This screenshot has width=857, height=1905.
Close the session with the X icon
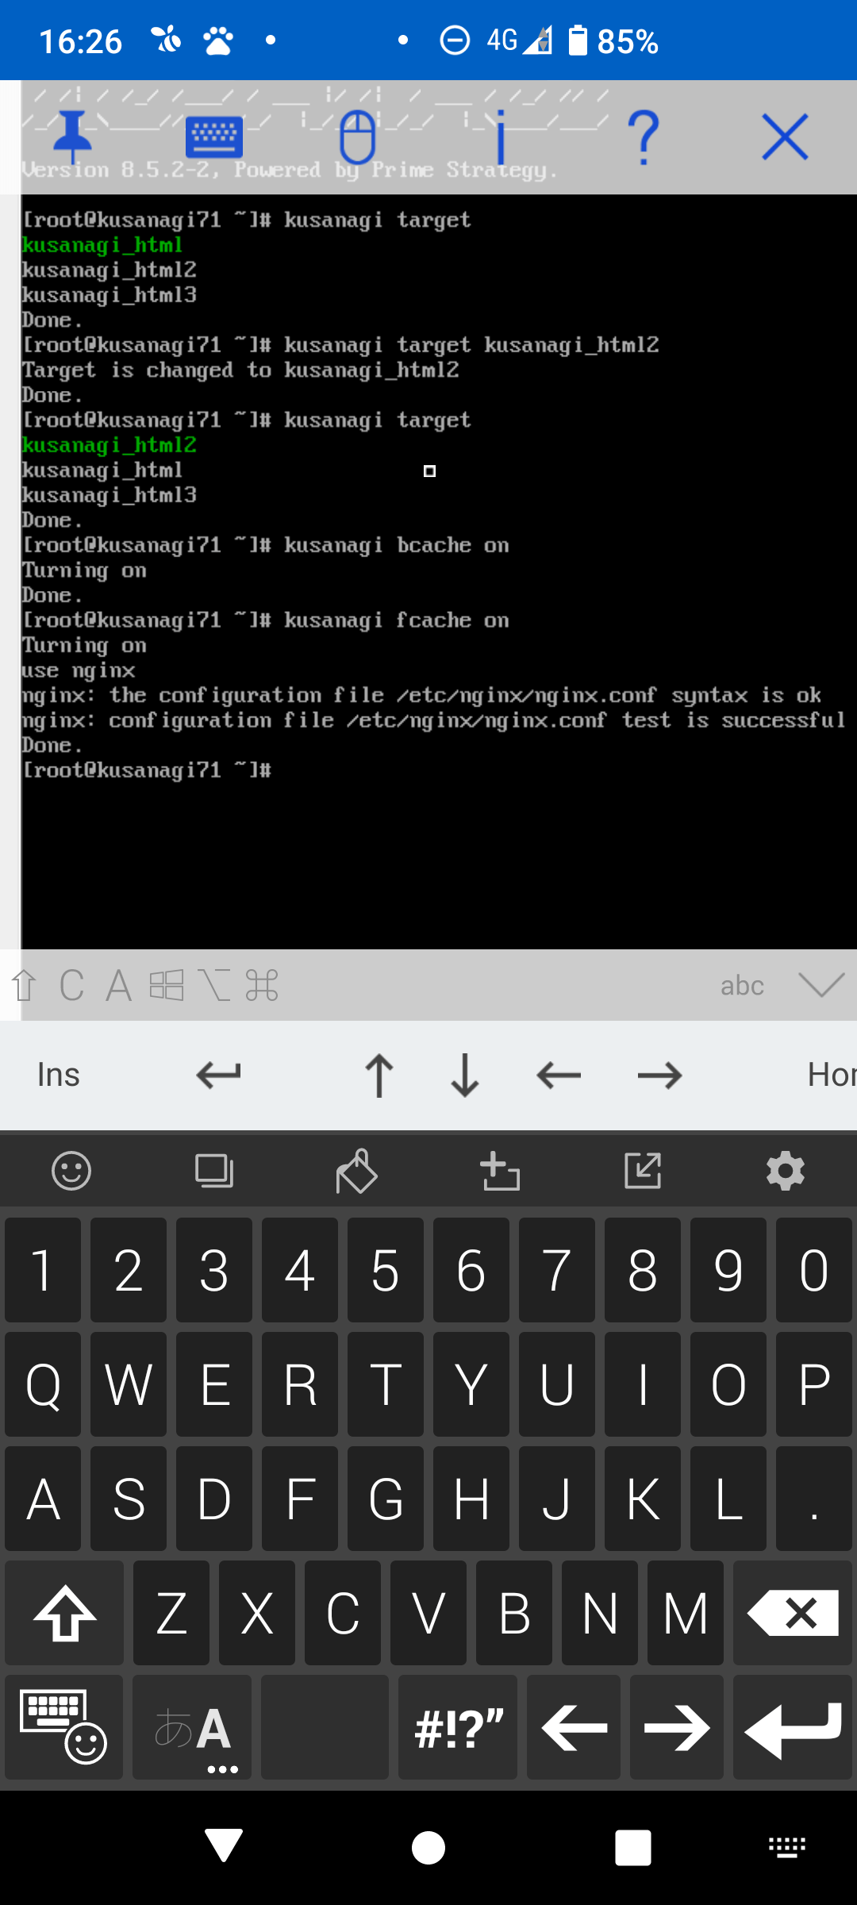[786, 137]
